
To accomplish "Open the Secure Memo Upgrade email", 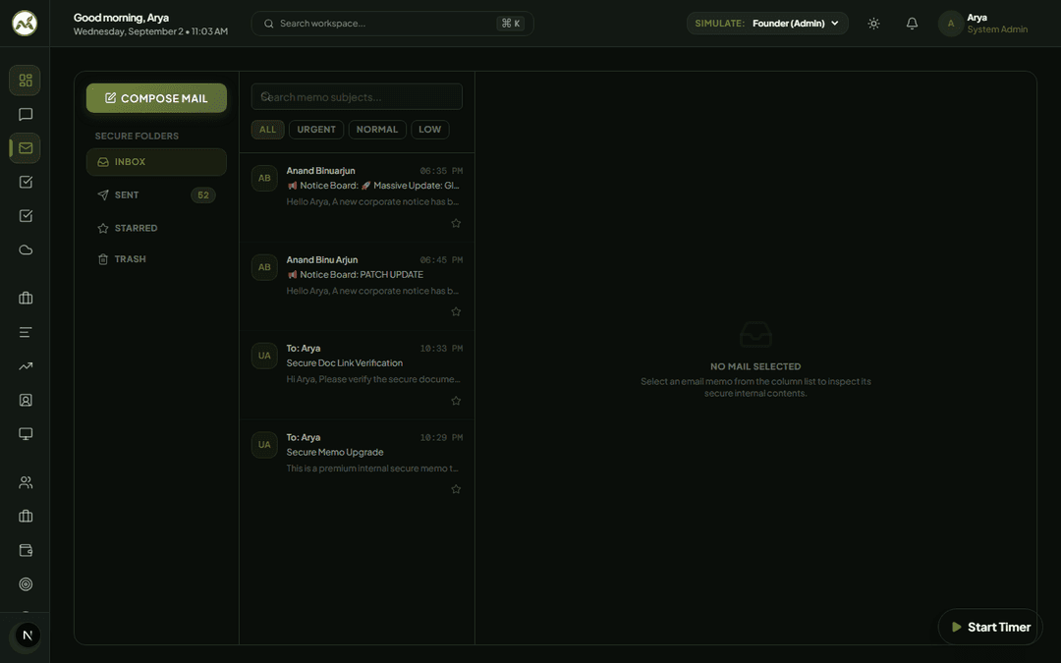I will [357, 464].
